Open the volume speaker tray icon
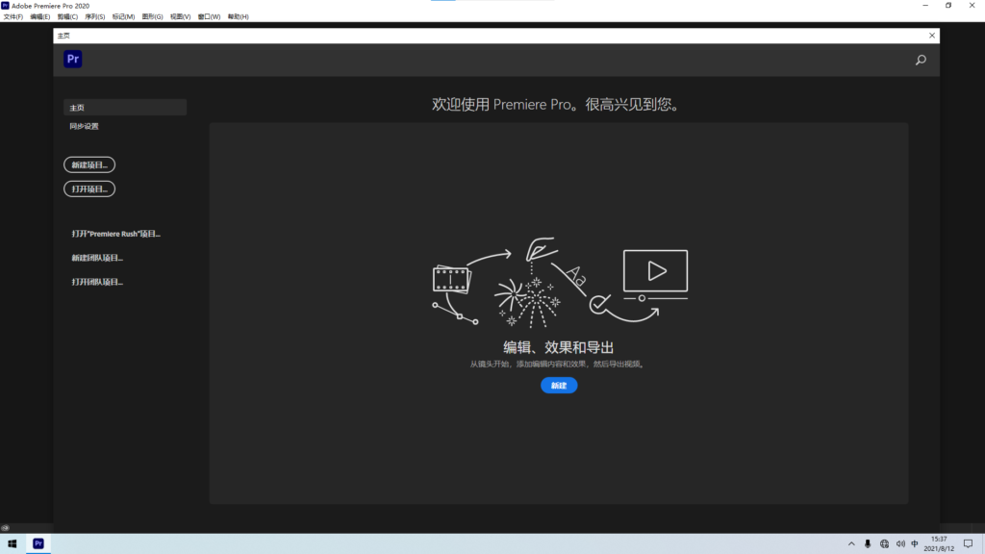This screenshot has height=554, width=985. [900, 544]
